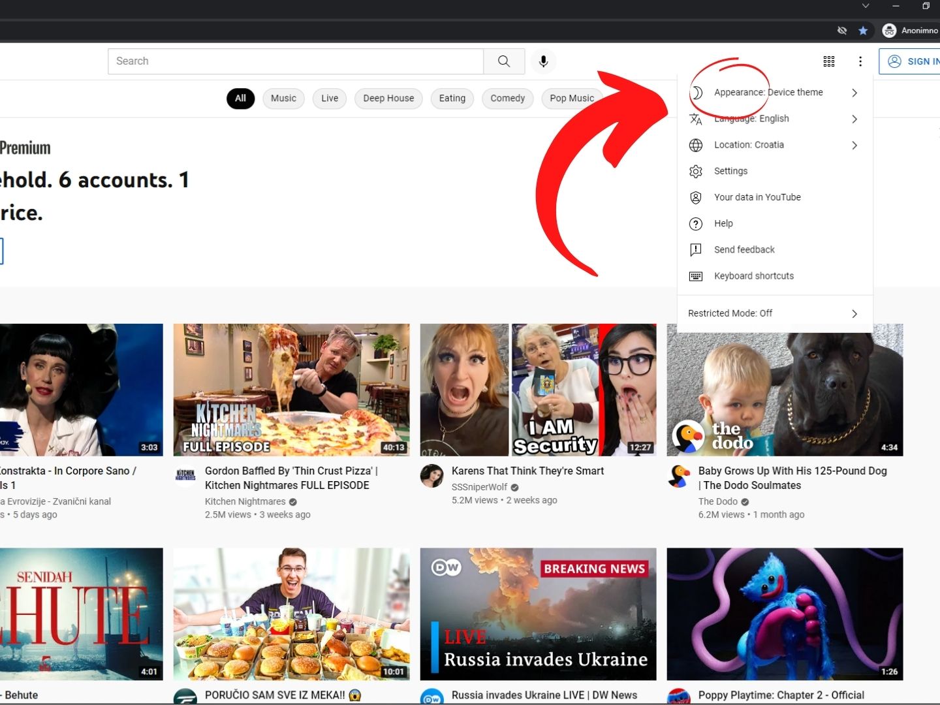Image resolution: width=940 pixels, height=705 pixels.
Task: Click the Settings gear icon
Action: pyautogui.click(x=696, y=171)
